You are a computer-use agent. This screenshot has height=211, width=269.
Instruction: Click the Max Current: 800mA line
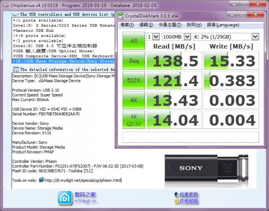coord(30,100)
